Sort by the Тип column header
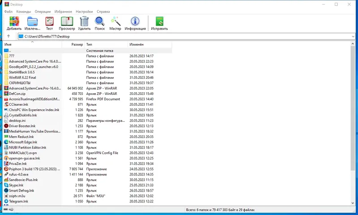Image resolution: width=358 pixels, height=215 pixels. click(x=106, y=44)
